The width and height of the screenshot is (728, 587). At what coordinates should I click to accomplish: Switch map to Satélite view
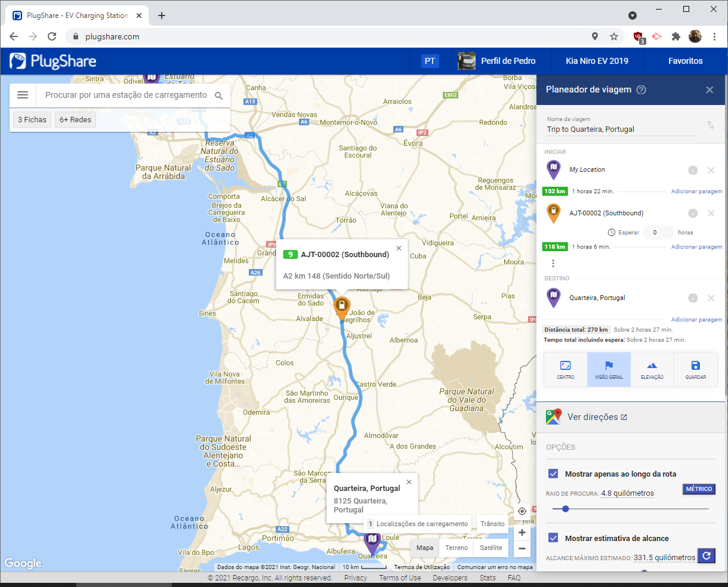point(491,548)
